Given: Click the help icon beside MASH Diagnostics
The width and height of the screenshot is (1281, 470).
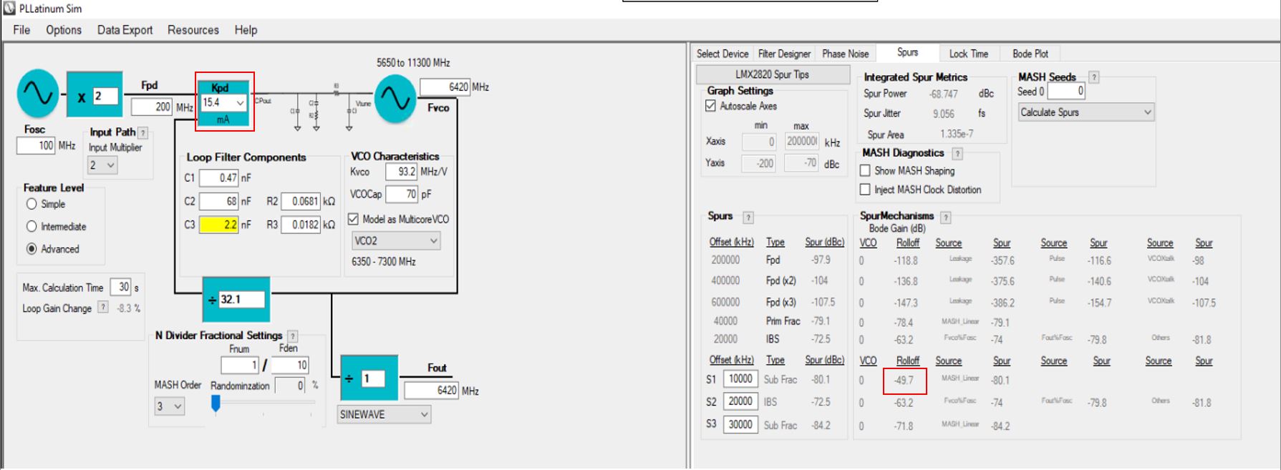Looking at the screenshot, I should point(957,153).
